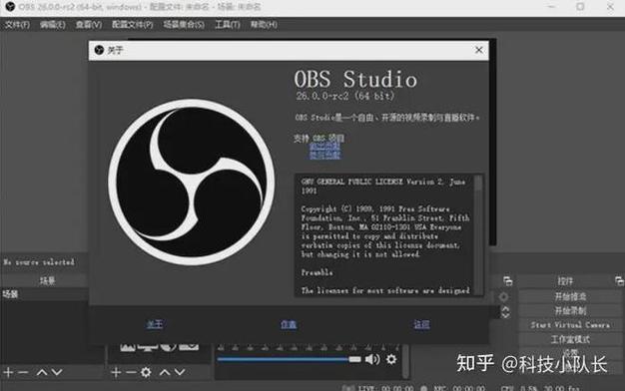Add a scene with the scenes plus icon
Viewport: 625px width, 391px height.
(8, 373)
